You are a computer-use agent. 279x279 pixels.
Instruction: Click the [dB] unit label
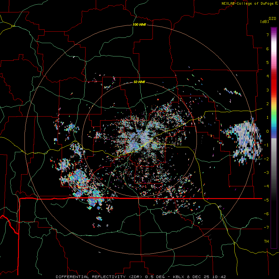point(264,21)
